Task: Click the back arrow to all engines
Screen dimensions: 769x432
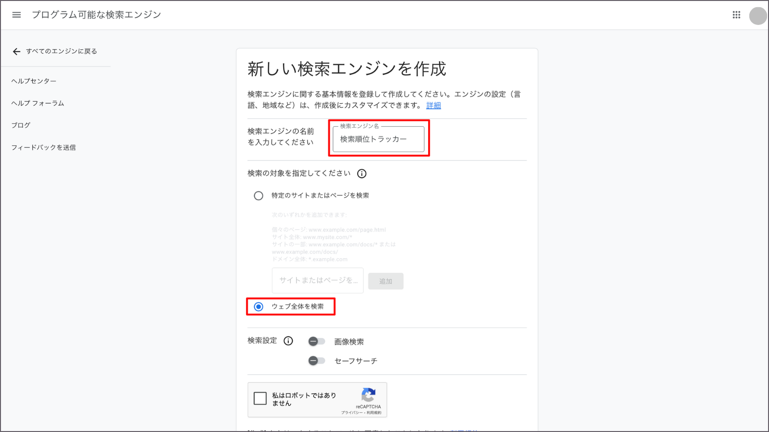Action: pyautogui.click(x=17, y=51)
